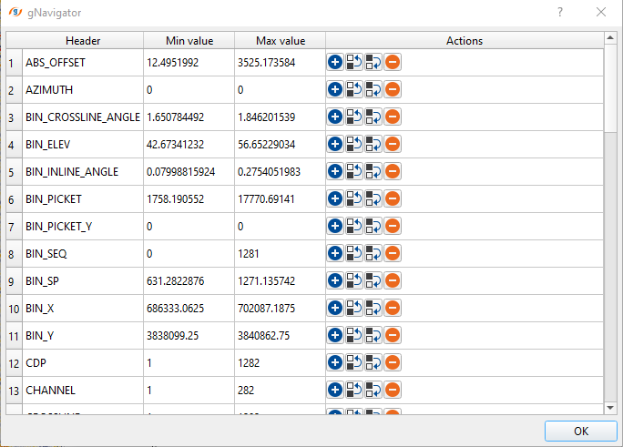The width and height of the screenshot is (623, 447).
Task: Move BIN_PICKET_Y row up
Action: (x=354, y=226)
